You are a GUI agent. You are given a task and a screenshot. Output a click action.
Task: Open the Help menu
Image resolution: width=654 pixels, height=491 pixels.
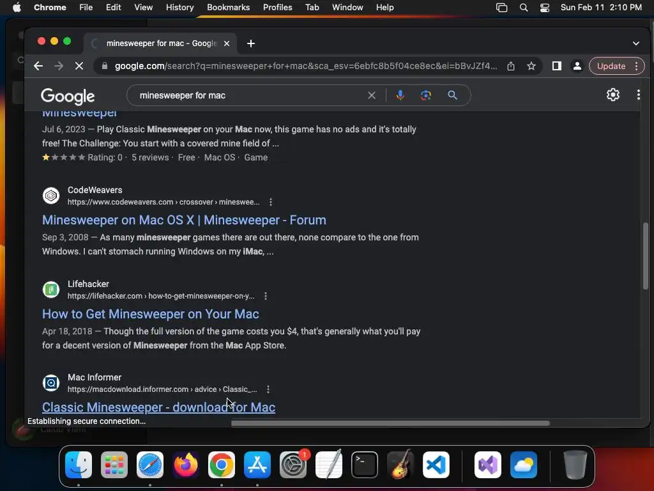384,8
